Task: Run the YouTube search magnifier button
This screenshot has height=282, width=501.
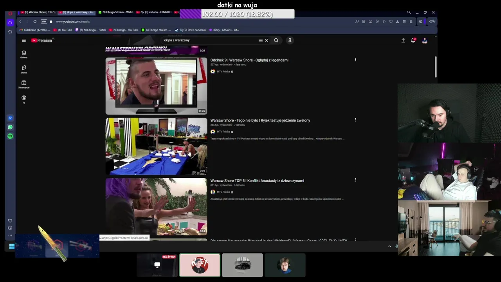Action: 276,40
